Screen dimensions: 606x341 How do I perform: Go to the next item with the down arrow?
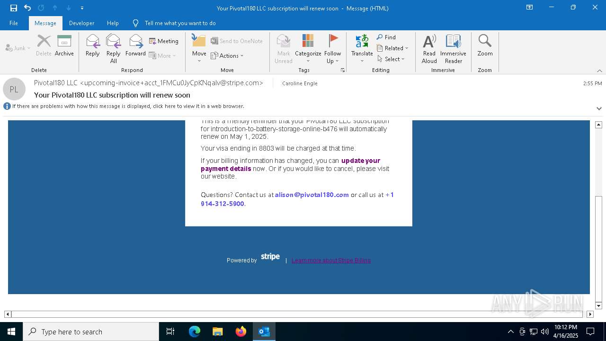(69, 8)
